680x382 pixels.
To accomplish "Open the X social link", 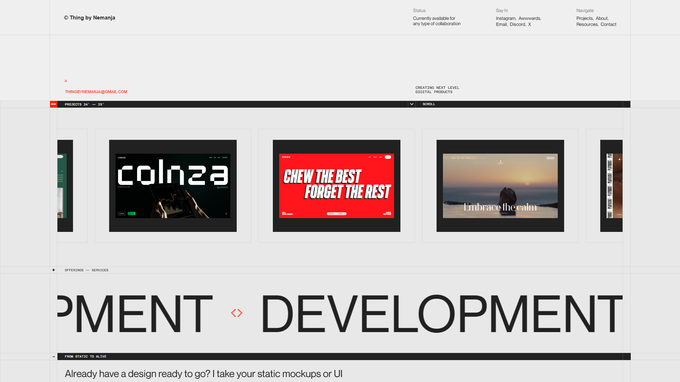I will 529,24.
